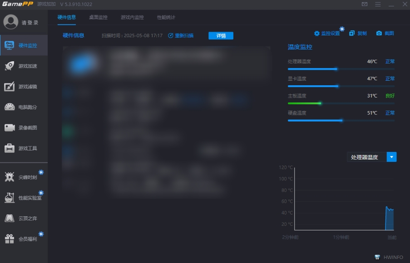Screen dimensions: 410x263
Task: Click the temperature history chart spike
Action: click(x=390, y=219)
